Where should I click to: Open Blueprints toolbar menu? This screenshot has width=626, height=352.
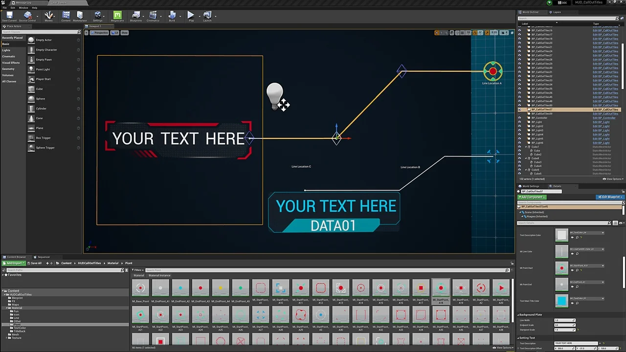(136, 16)
